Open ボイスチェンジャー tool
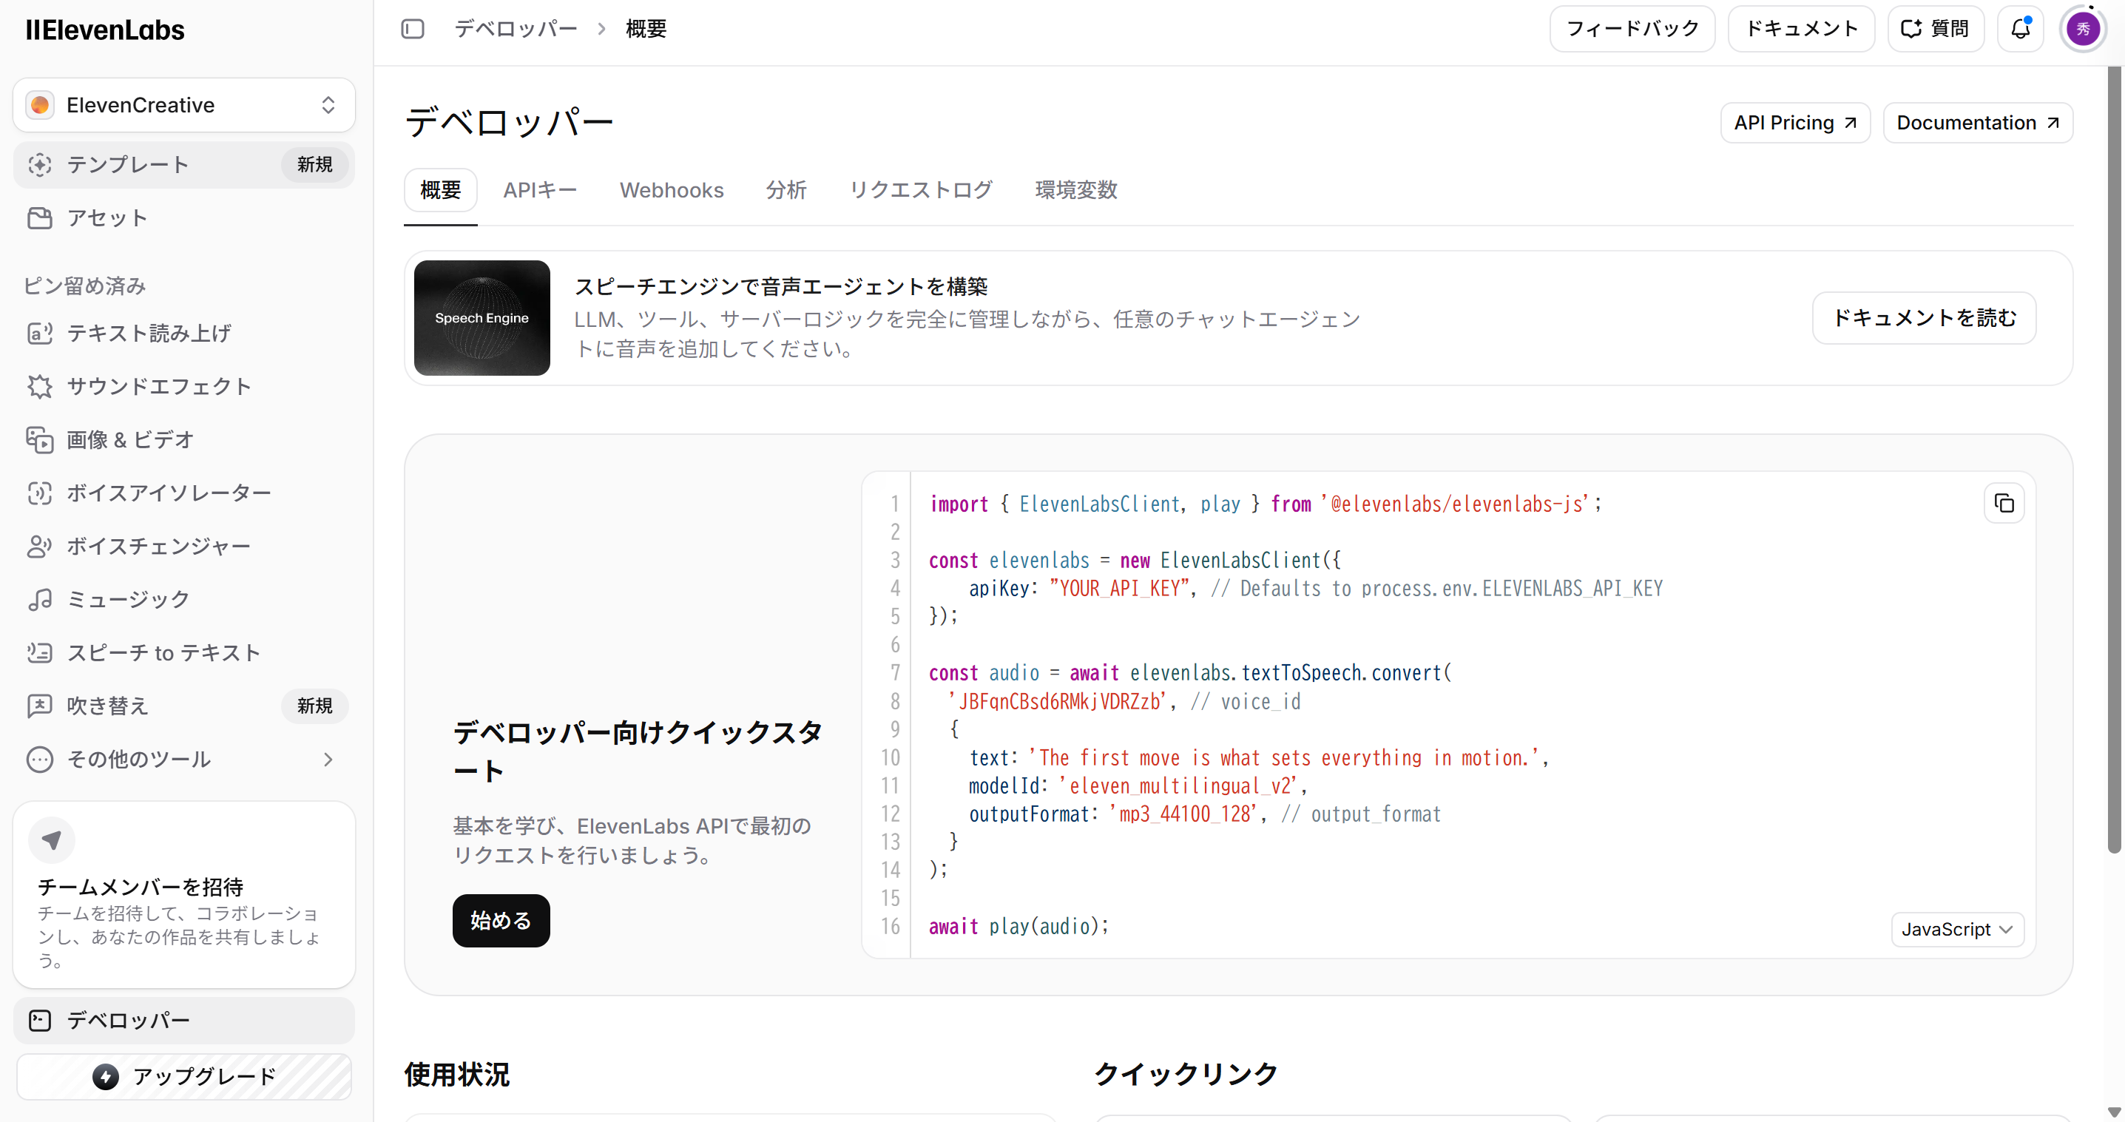Viewport: 2125px width, 1122px height. 184,546
